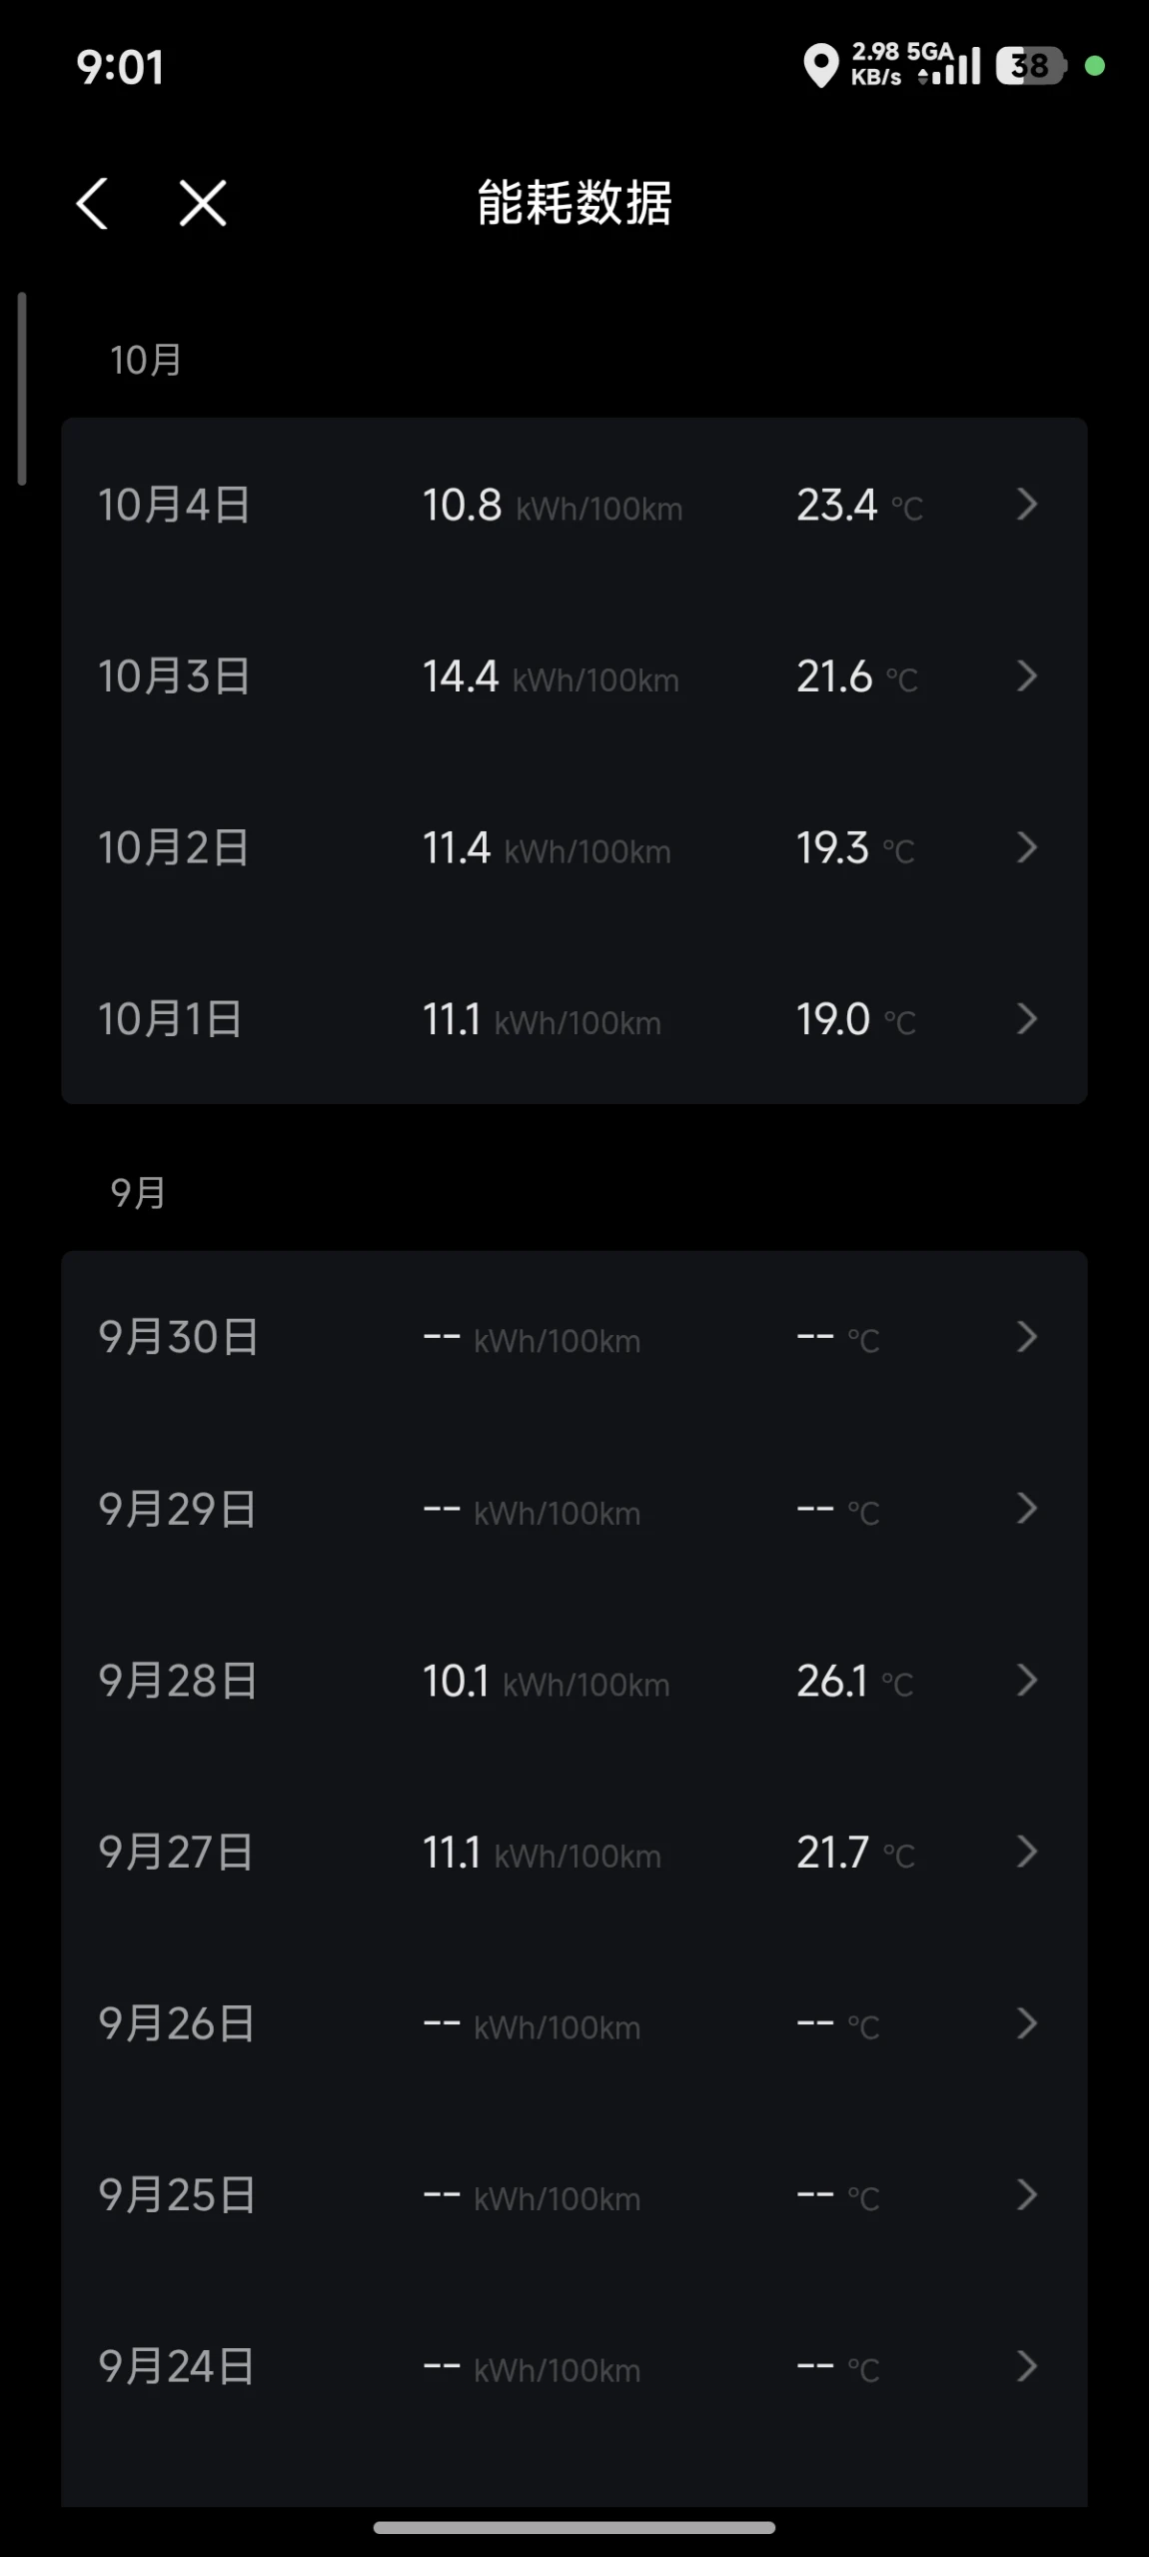
Task: Tap the back arrow icon
Action: pos(92,204)
